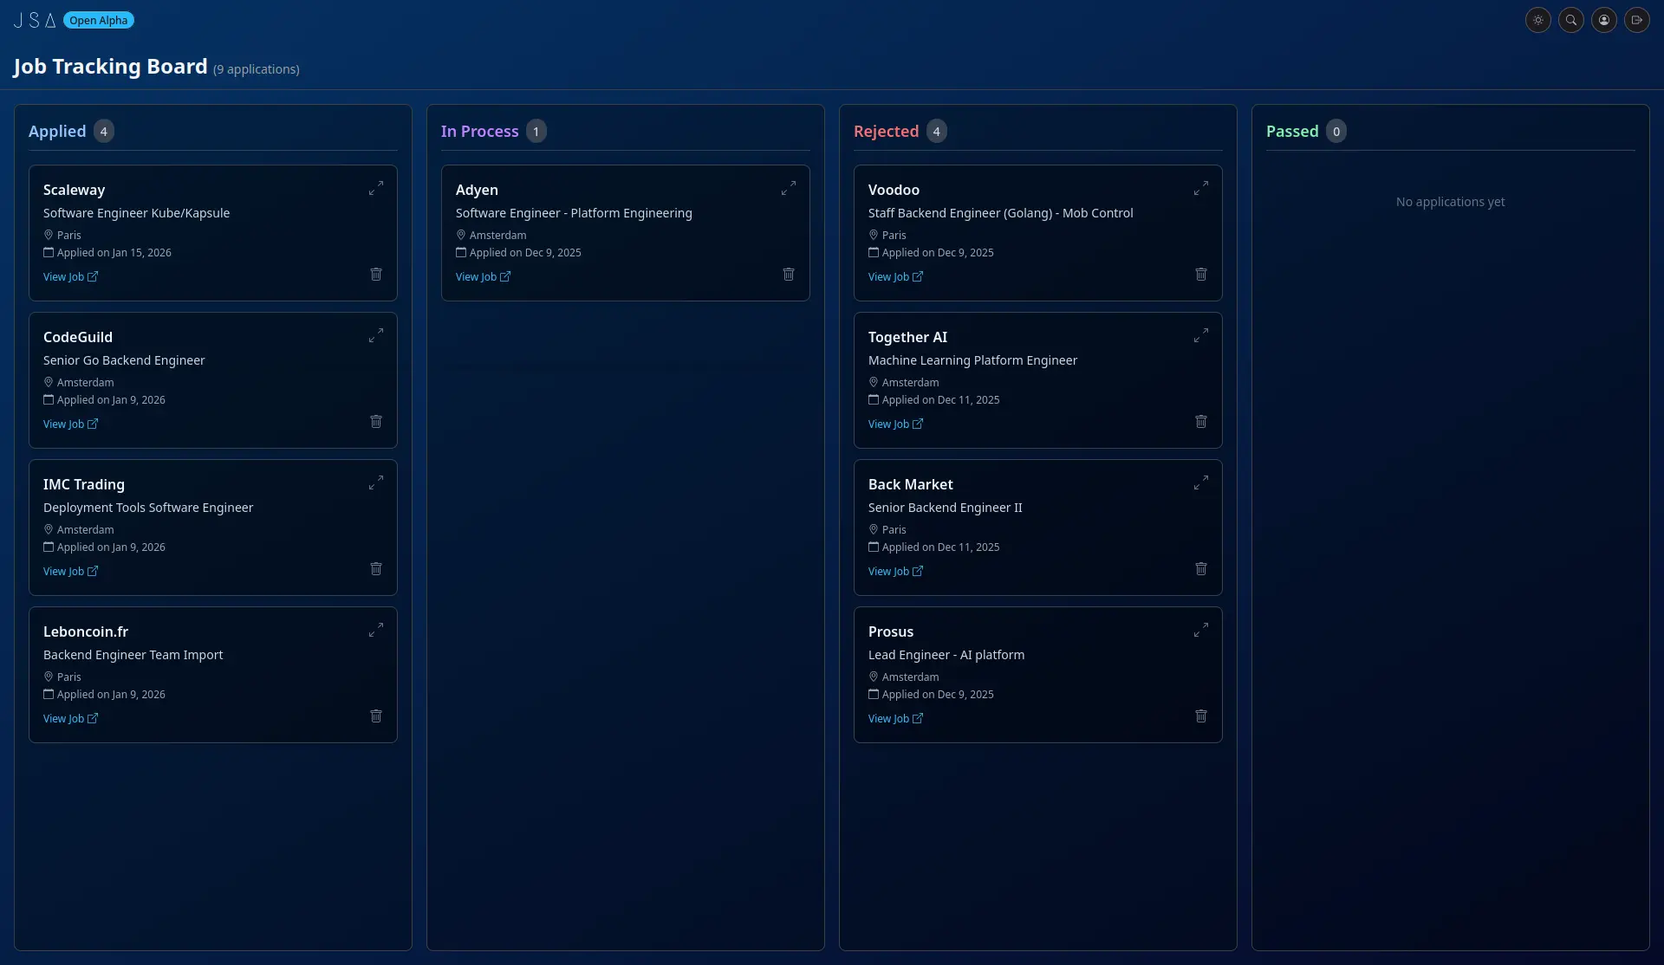
Task: Click 'Senior Go Backend Engineer' title
Action: click(124, 360)
